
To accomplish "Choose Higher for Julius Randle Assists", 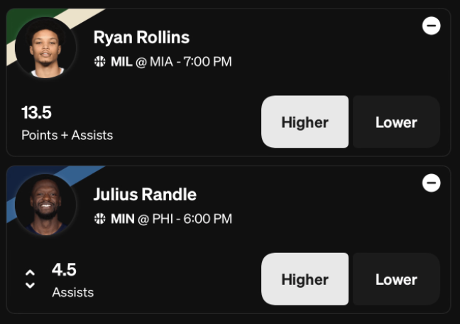I will (x=305, y=279).
